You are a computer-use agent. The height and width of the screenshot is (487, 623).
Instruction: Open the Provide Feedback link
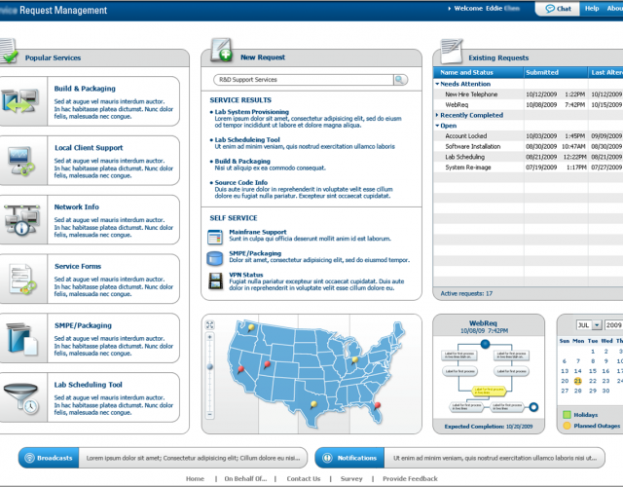[410, 478]
